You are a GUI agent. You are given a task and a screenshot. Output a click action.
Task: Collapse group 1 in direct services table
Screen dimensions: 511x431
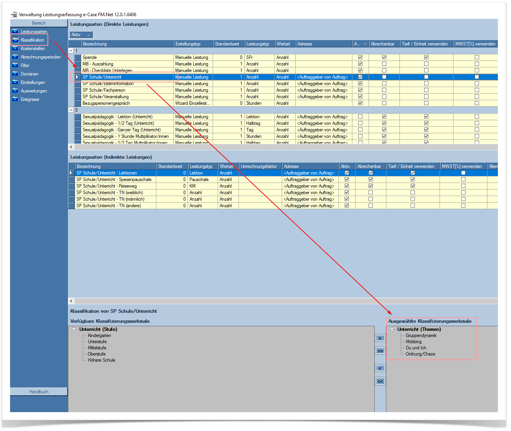(71, 50)
